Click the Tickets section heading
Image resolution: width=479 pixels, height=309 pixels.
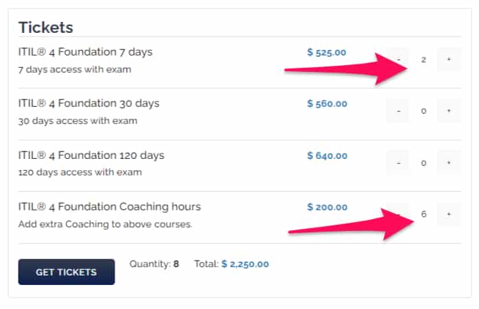coord(45,27)
